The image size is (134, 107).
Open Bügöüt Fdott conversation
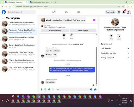(x=19, y=54)
